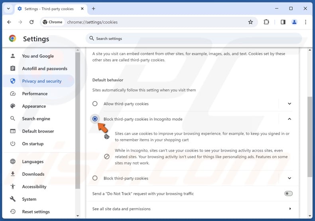Screen dimensions: 315x221
Task: Click the palette icon for Appearance
Action: pyautogui.click(x=13, y=106)
